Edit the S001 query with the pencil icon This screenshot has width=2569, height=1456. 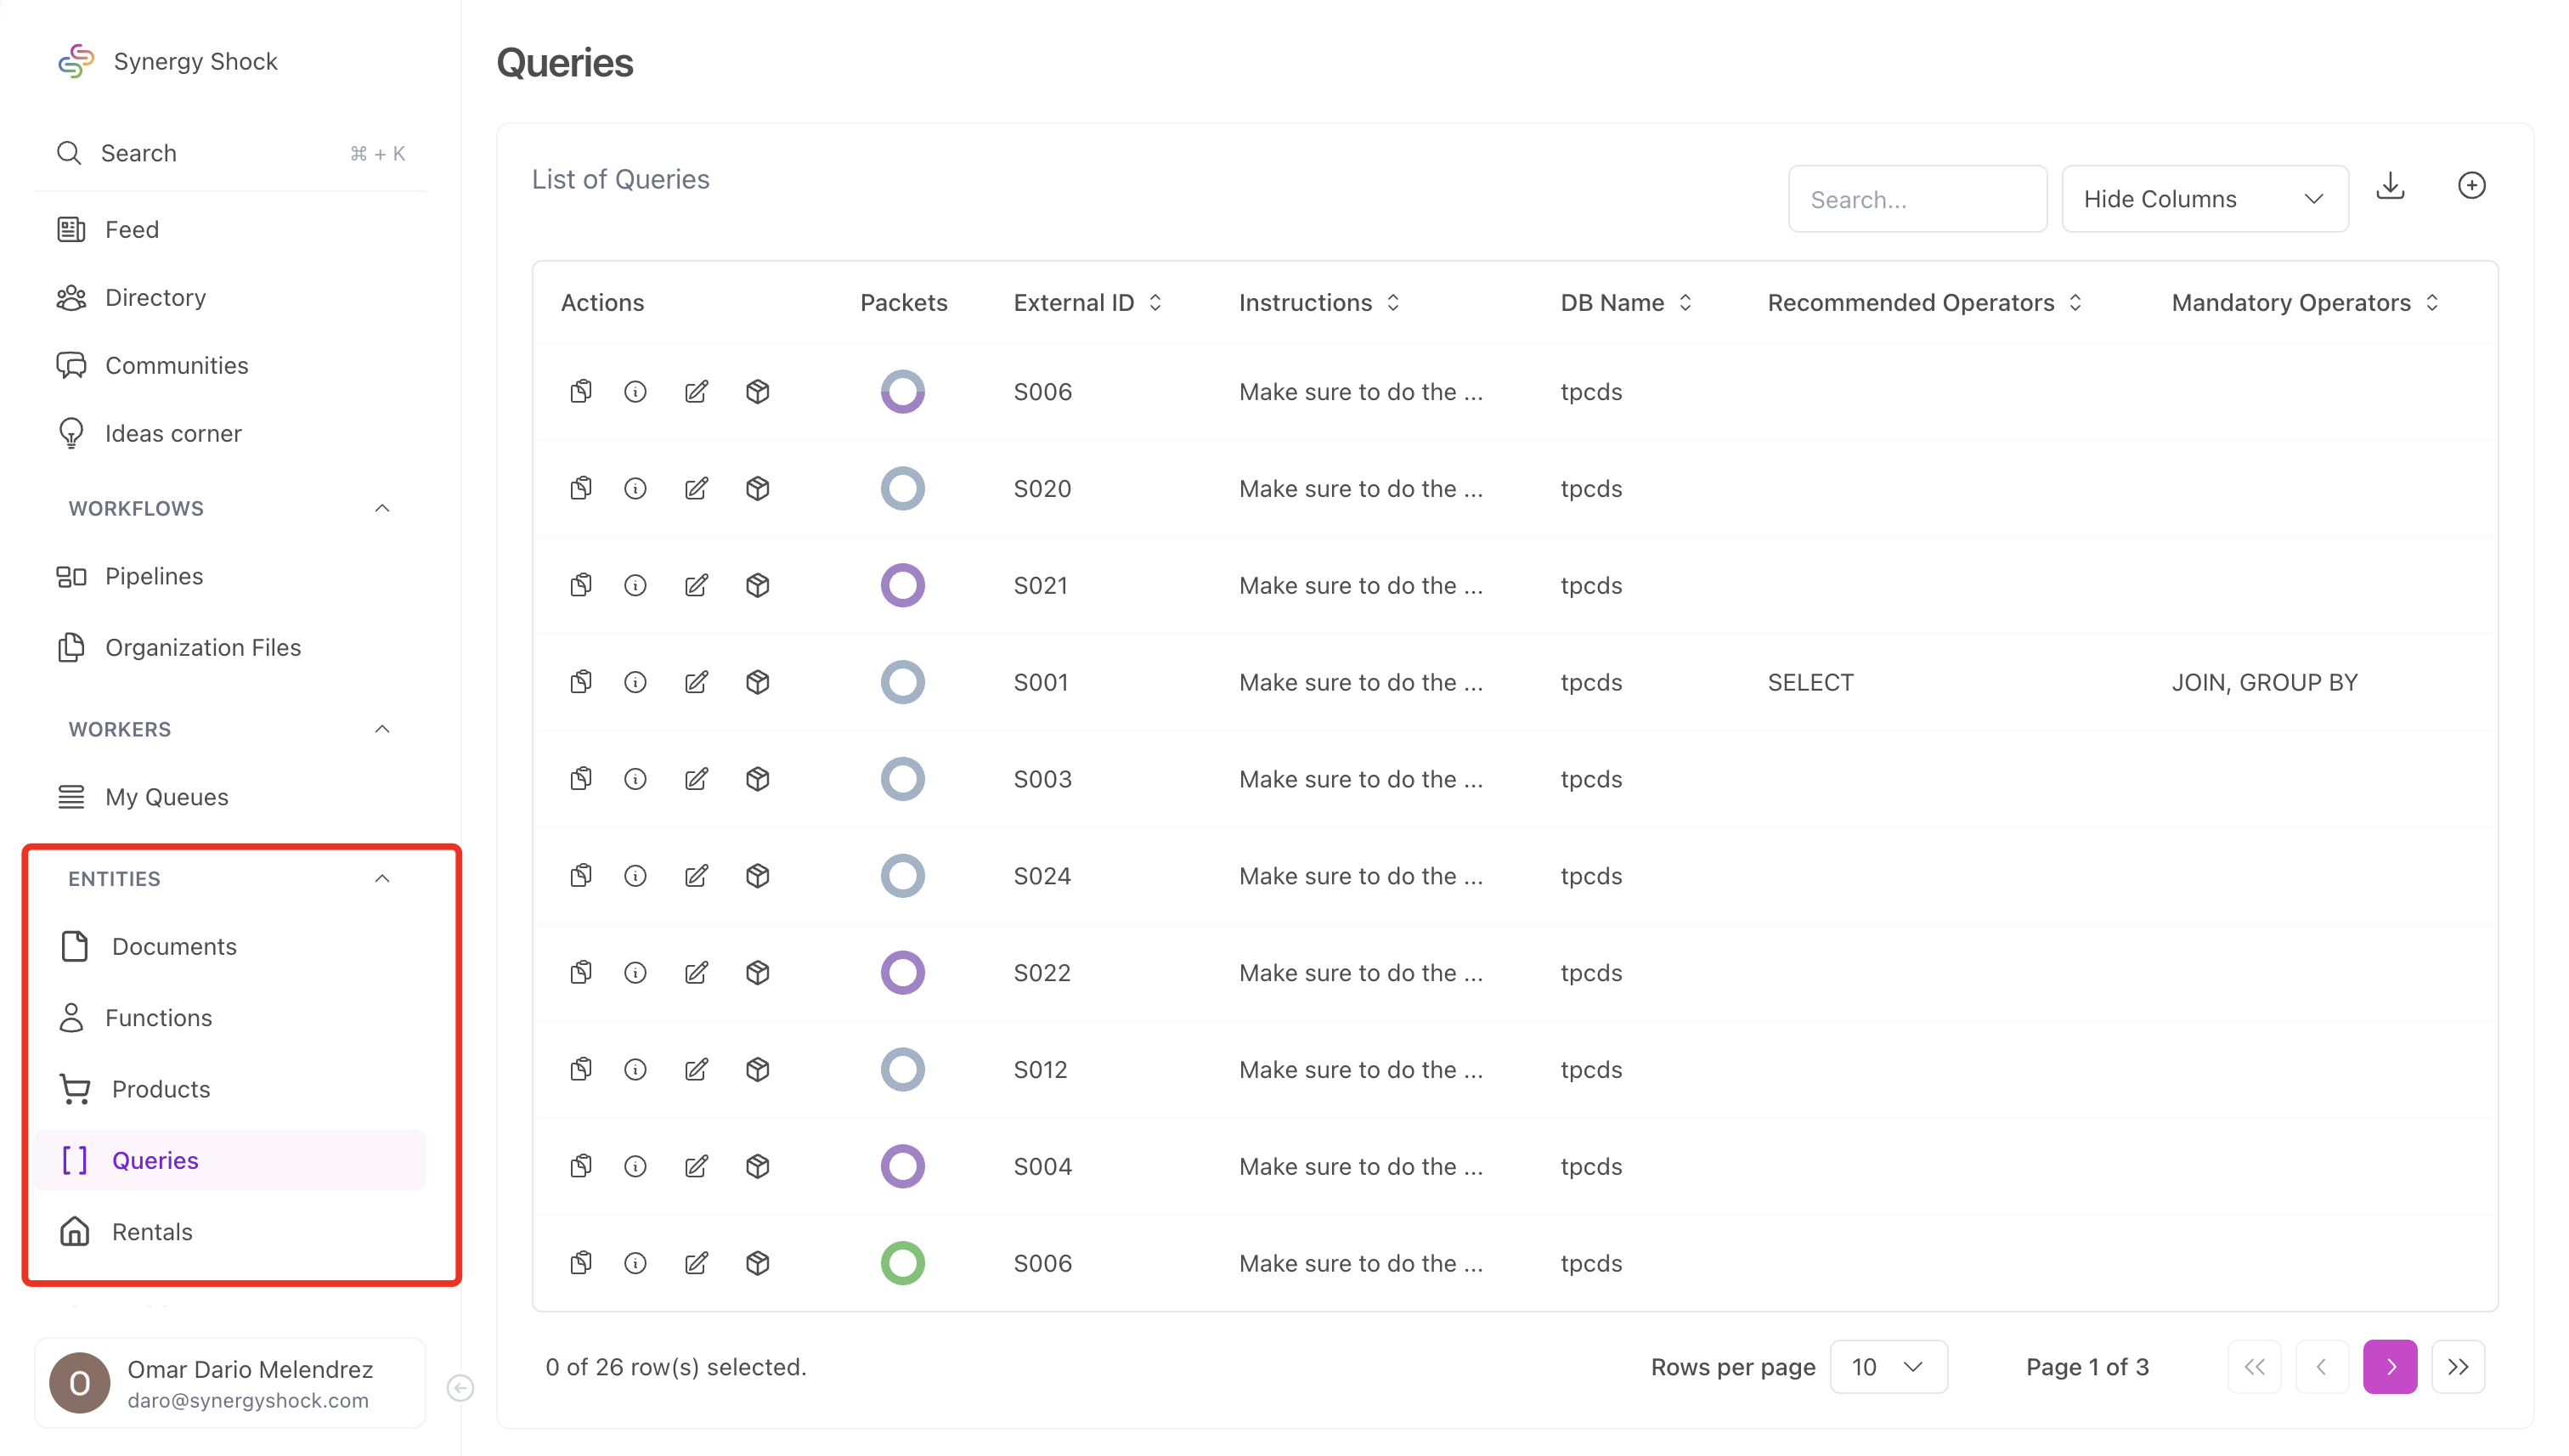pyautogui.click(x=696, y=682)
